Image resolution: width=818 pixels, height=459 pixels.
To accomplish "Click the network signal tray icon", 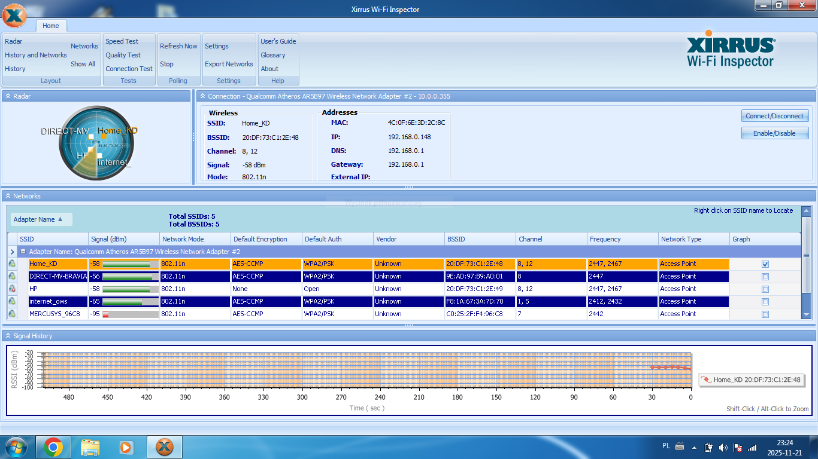I will [x=753, y=447].
